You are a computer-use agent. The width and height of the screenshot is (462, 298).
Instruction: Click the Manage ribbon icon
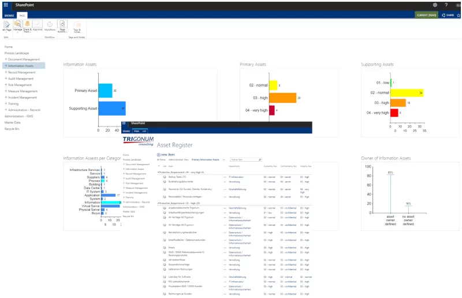[17, 24]
